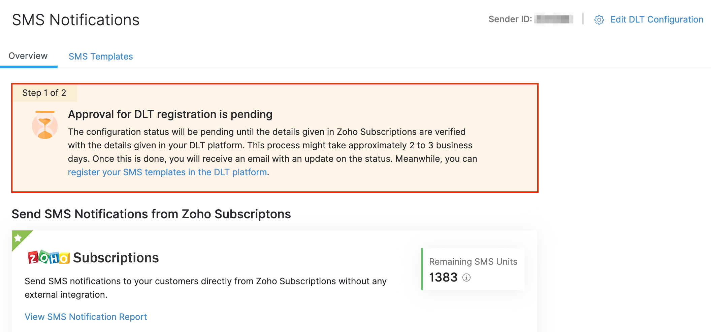This screenshot has width=711, height=332.
Task: Click the Approval for DLT registration is pending heading
Action: (170, 114)
